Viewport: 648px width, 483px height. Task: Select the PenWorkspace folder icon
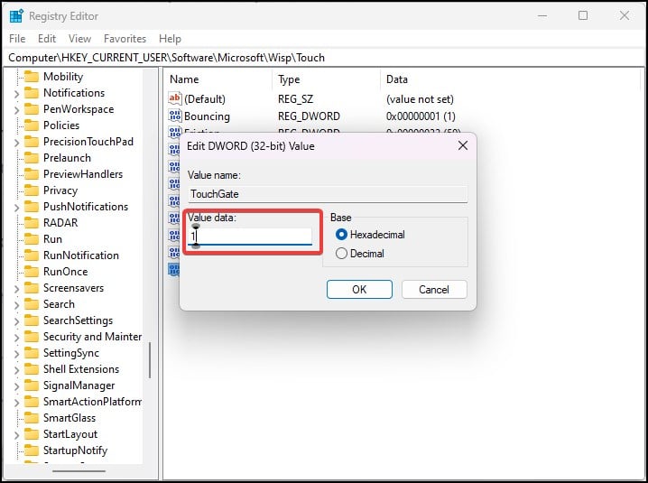coord(32,109)
